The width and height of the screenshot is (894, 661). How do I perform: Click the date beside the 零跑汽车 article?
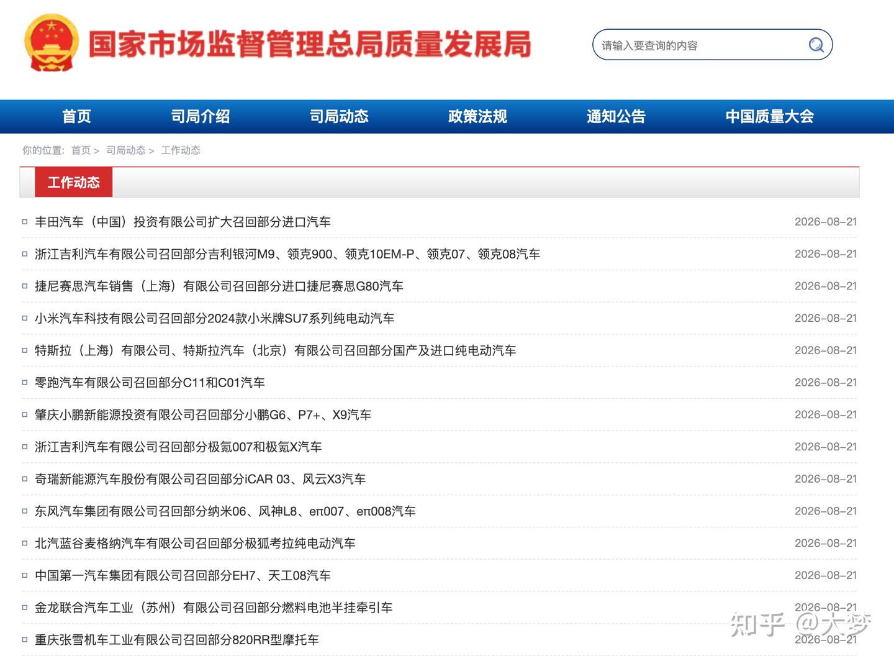click(826, 383)
